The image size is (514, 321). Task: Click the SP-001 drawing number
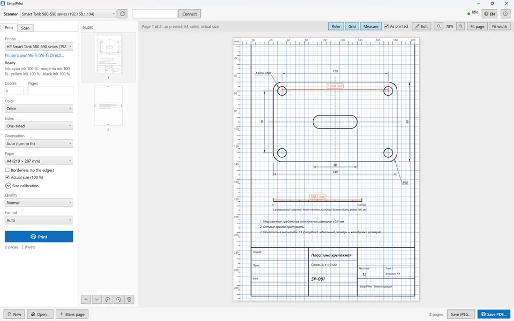pos(318,279)
